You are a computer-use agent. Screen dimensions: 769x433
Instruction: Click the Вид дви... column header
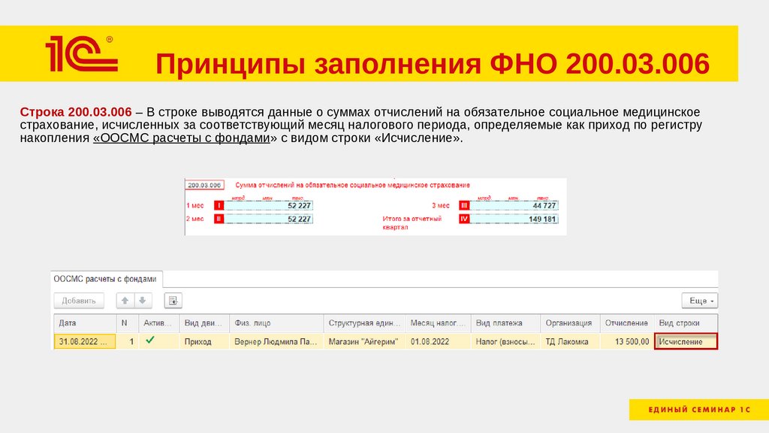click(204, 323)
